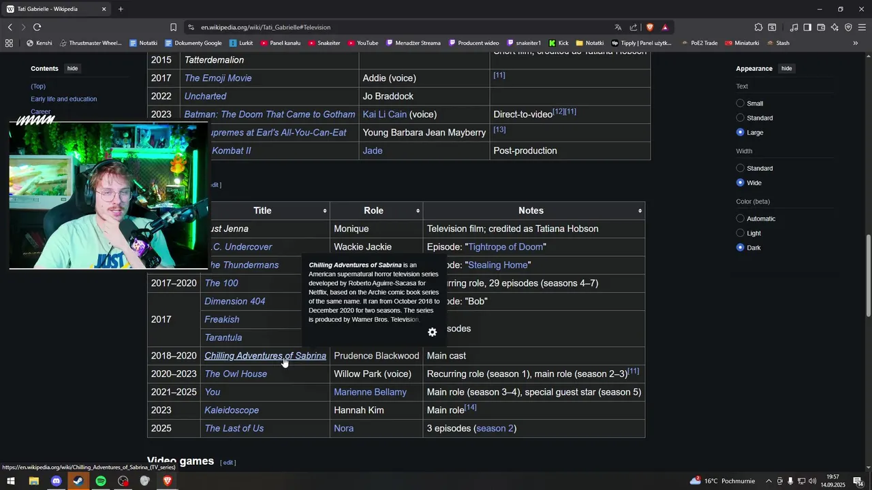
Task: Open a new browser tab
Action: 121,9
